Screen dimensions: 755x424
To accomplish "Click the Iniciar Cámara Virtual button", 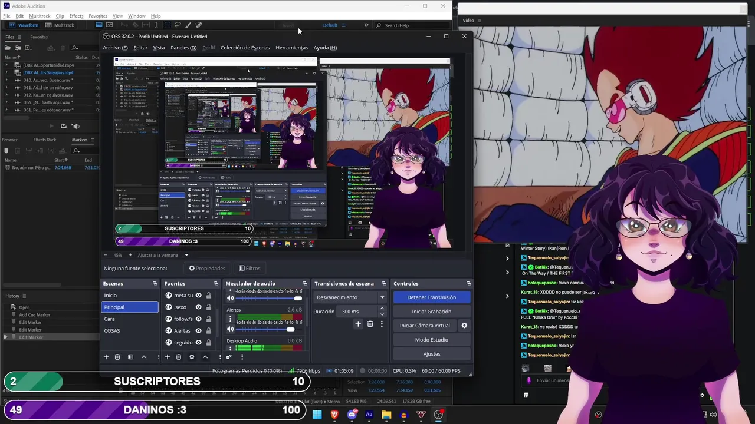I will click(425, 326).
